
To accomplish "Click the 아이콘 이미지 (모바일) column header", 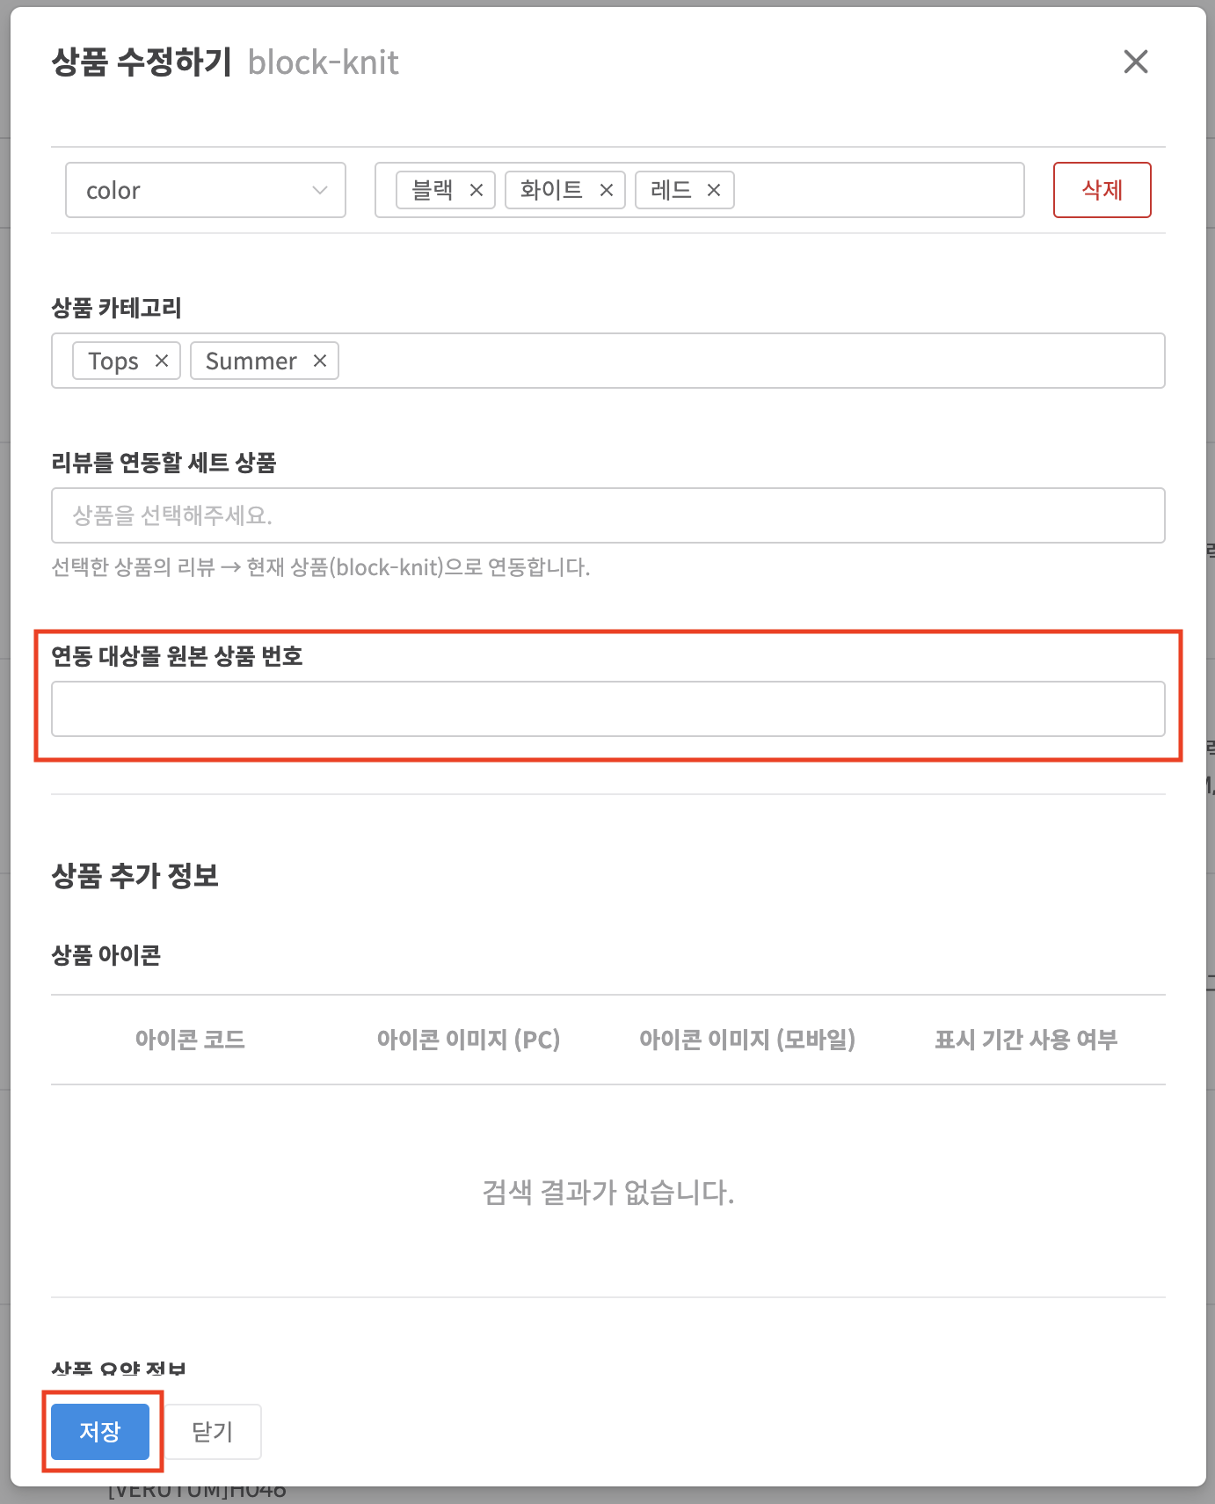I will click(746, 1040).
